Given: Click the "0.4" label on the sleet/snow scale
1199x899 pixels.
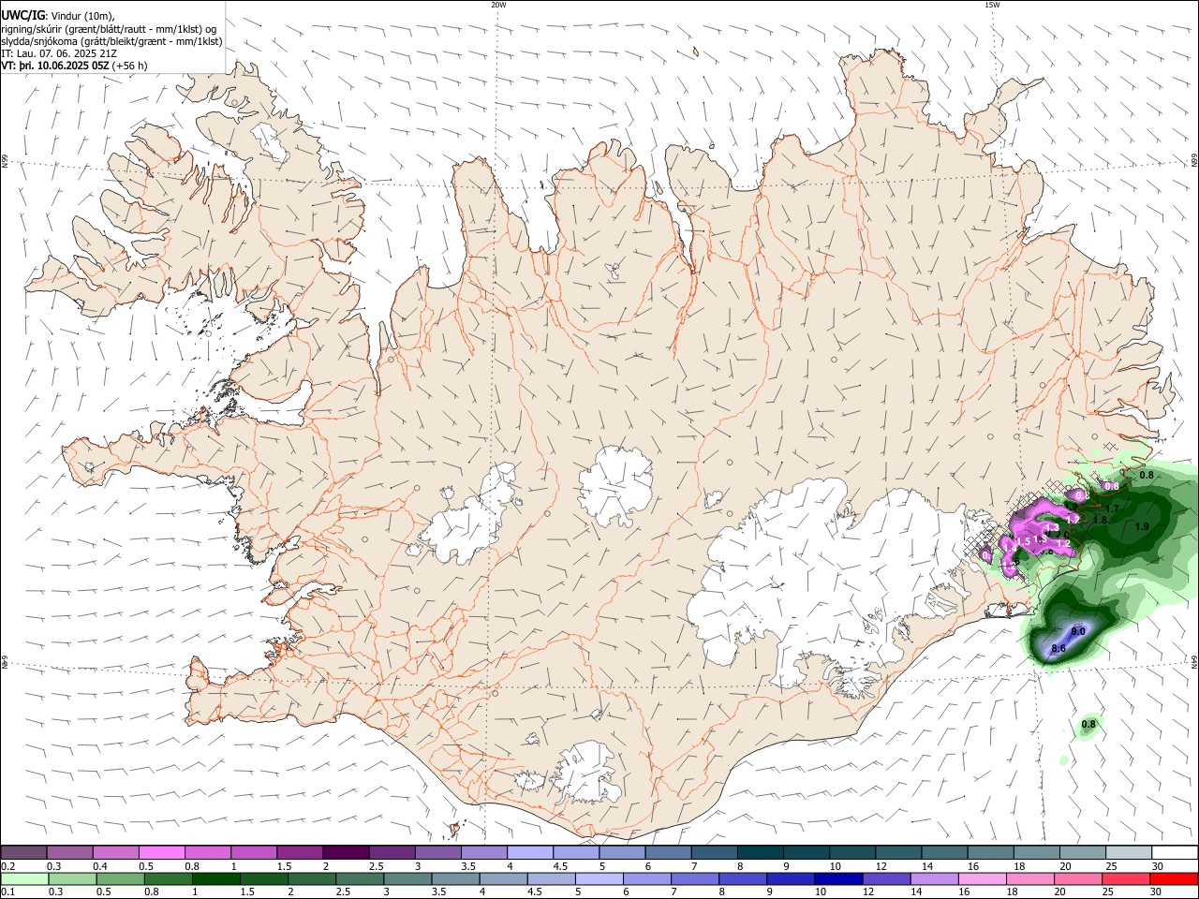Looking at the screenshot, I should [x=100, y=866].
